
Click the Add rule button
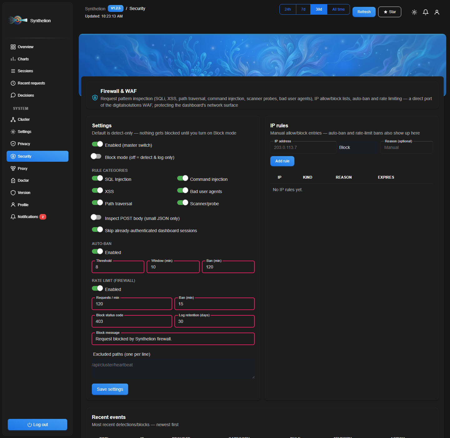pyautogui.click(x=282, y=161)
